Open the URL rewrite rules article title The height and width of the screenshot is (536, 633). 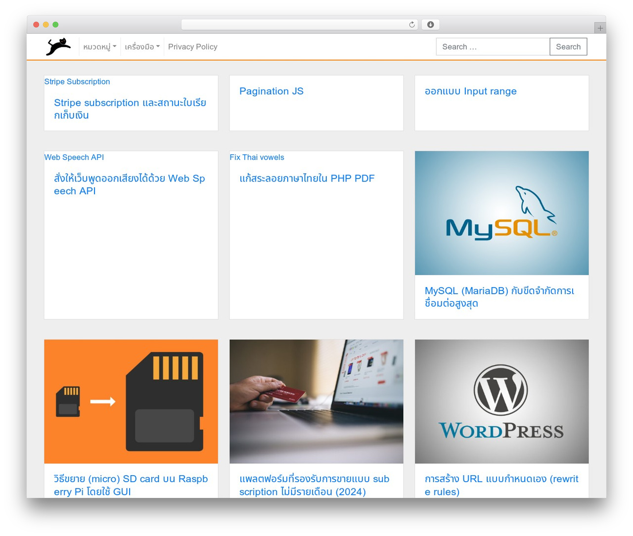pos(501,485)
